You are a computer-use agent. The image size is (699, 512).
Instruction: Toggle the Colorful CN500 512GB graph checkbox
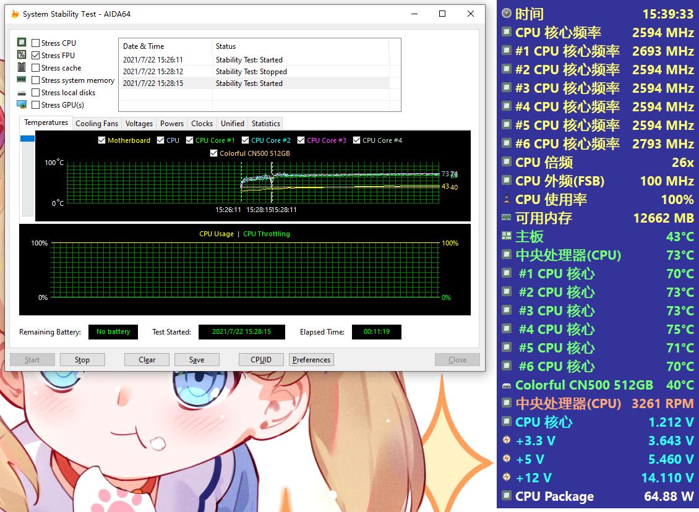(x=213, y=153)
